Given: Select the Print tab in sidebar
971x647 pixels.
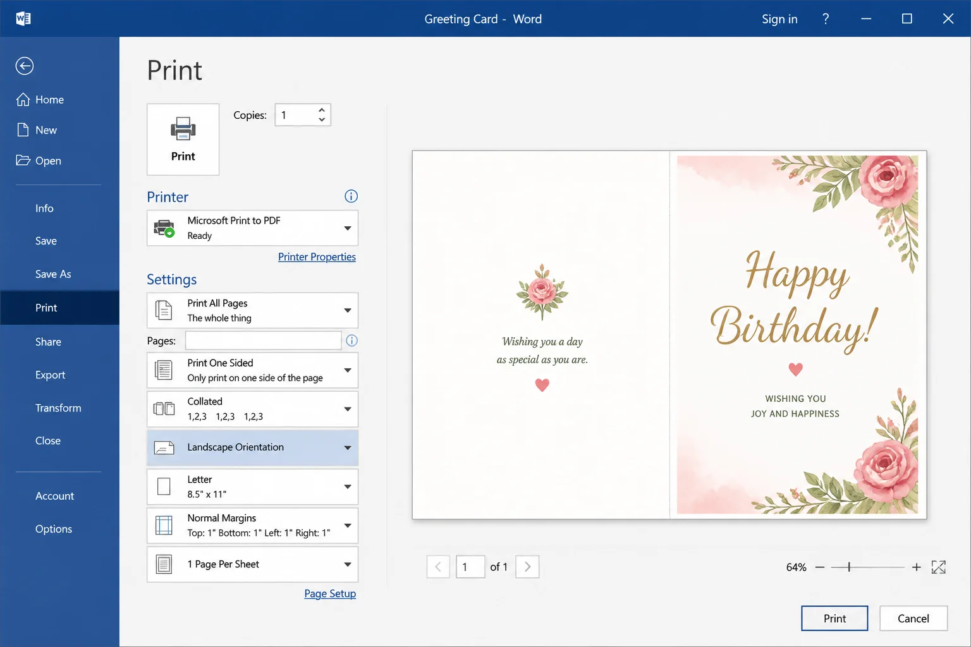Looking at the screenshot, I should (59, 308).
